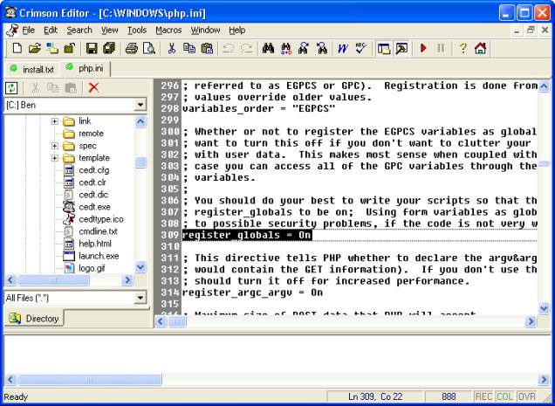Click the pause icon in the toolbar
The width and height of the screenshot is (555, 406).
pyautogui.click(x=441, y=48)
